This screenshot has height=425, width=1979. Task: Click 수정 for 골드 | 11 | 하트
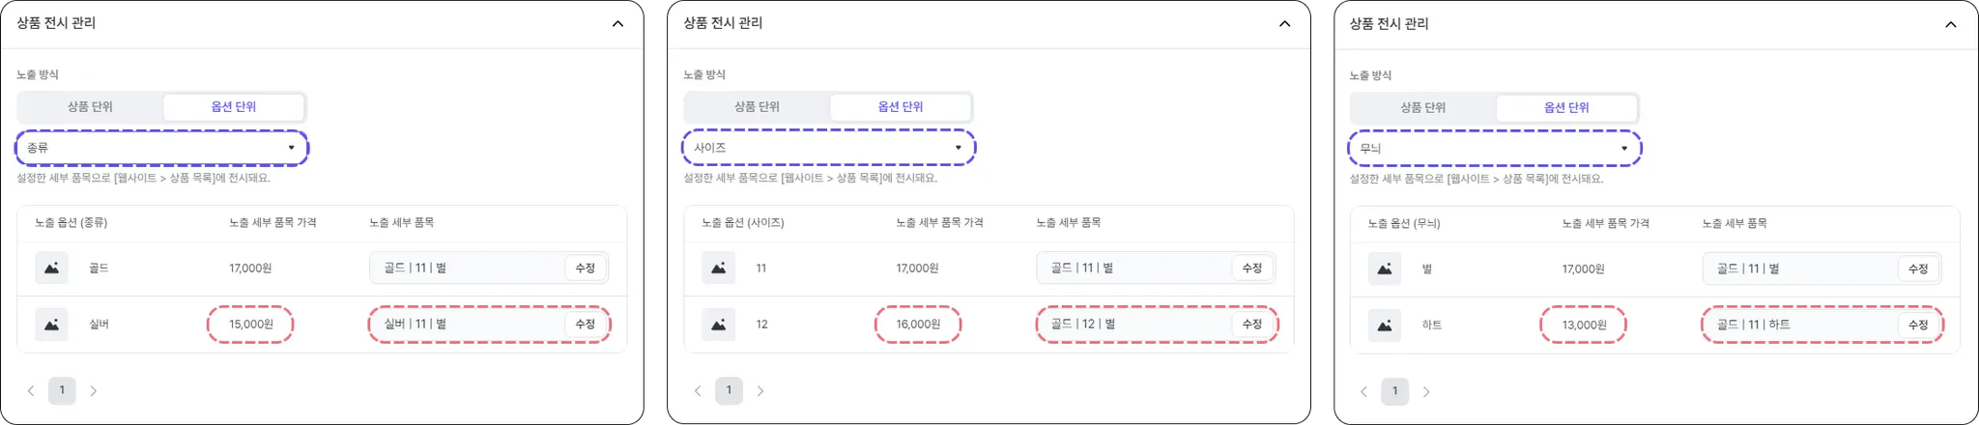1918,326
